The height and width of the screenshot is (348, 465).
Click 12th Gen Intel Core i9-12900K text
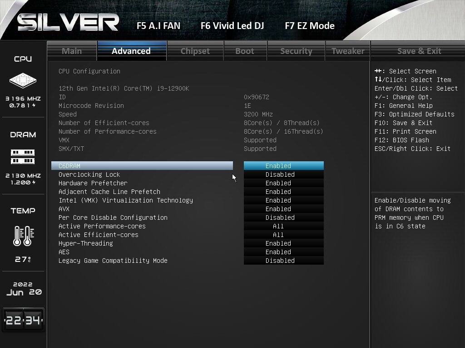(124, 88)
